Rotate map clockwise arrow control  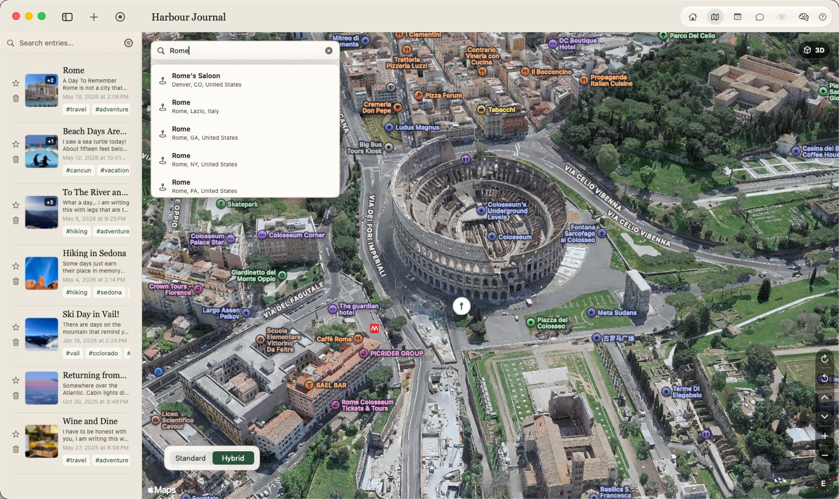[824, 359]
